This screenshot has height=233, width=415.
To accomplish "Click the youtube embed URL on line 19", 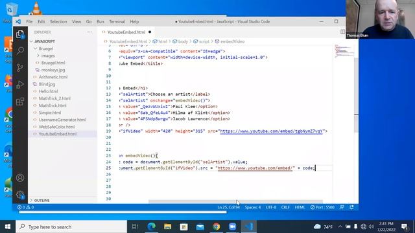I will click(x=271, y=131).
